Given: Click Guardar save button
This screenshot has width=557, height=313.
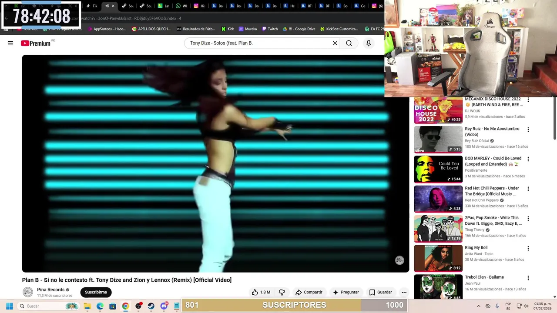Looking at the screenshot, I should point(381,292).
